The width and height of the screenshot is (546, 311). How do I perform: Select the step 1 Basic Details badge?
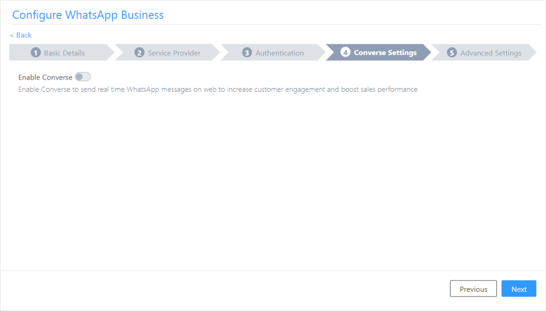36,52
